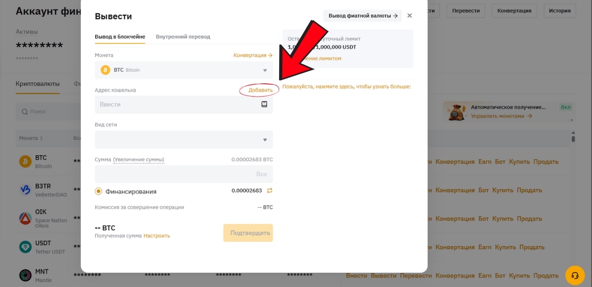Expand the Монета BTC dropdown

pos(265,70)
